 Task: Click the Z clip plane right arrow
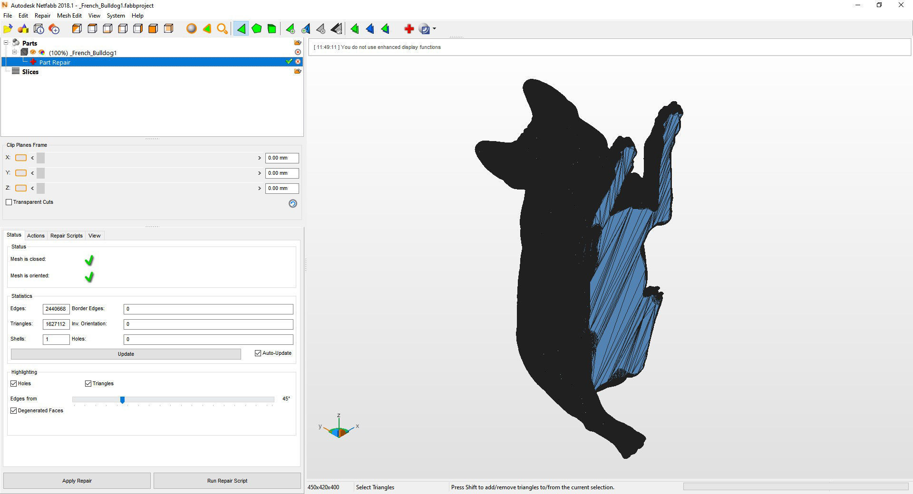pos(259,188)
